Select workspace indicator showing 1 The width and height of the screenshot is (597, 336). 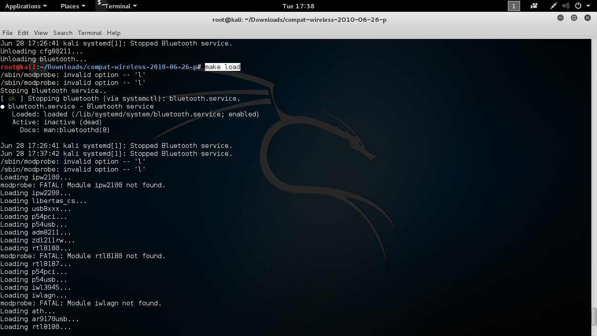click(x=514, y=6)
